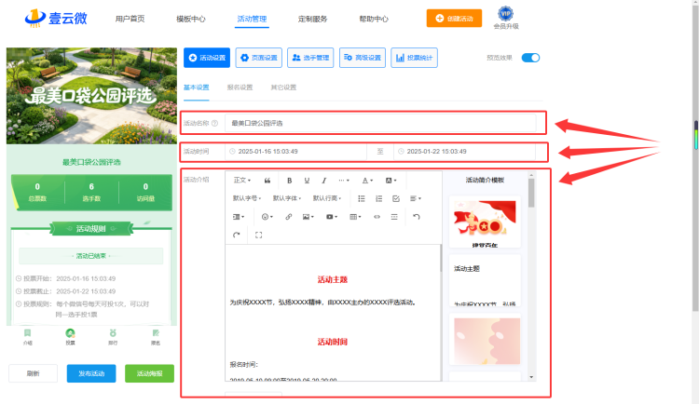Select the 活动主题 text intro template
699x404 pixels.
[x=485, y=280]
